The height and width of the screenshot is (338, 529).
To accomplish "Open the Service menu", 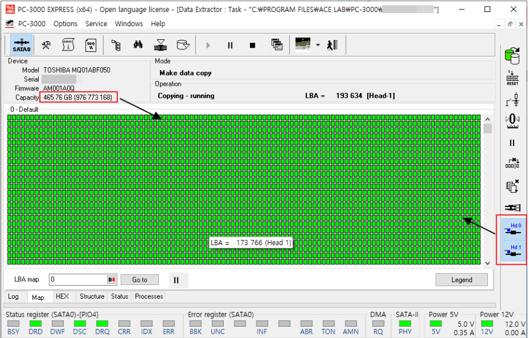I will tap(96, 24).
